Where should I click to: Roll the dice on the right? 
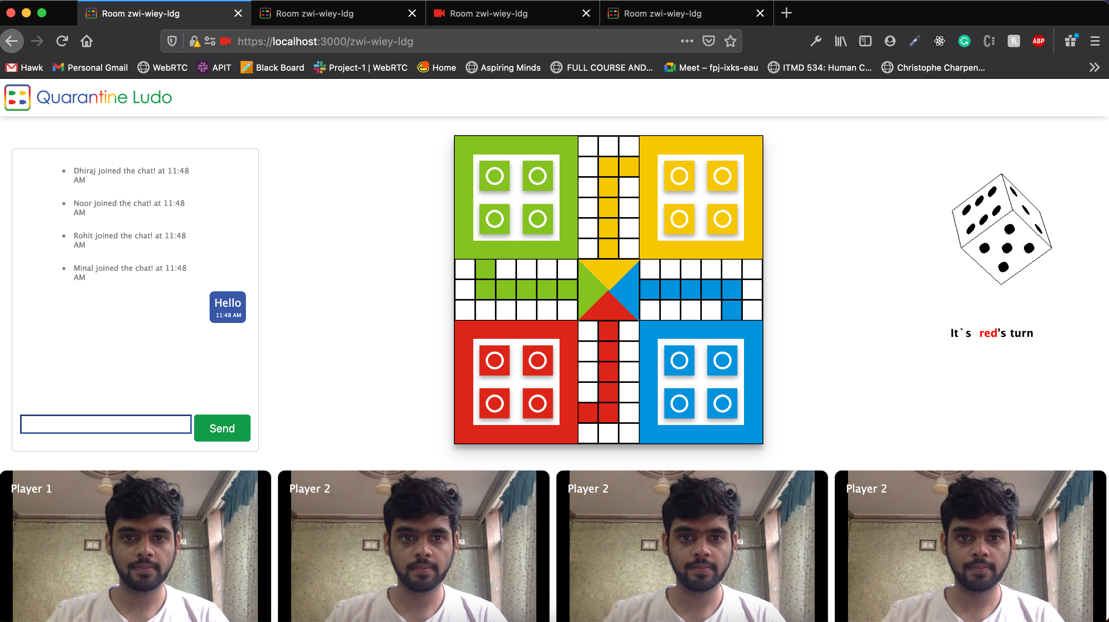[x=1002, y=229]
